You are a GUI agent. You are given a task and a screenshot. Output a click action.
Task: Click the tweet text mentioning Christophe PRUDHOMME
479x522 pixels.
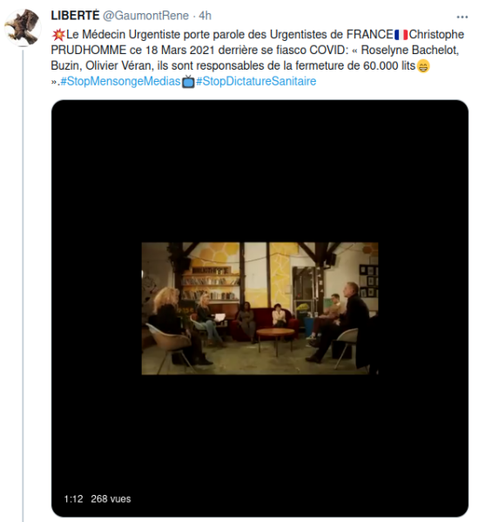point(258,58)
